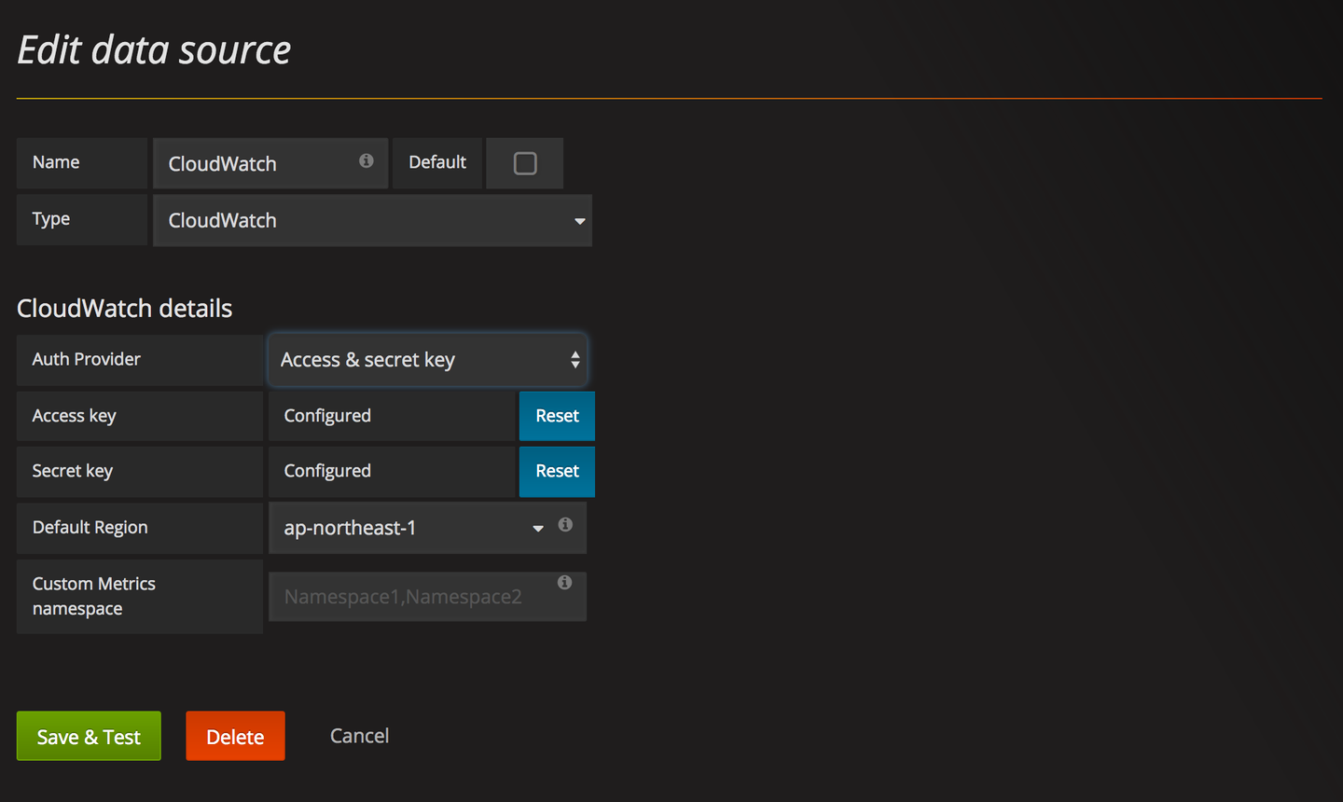Click the Custom Metrics namespace info icon
The width and height of the screenshot is (1343, 802).
click(x=564, y=583)
